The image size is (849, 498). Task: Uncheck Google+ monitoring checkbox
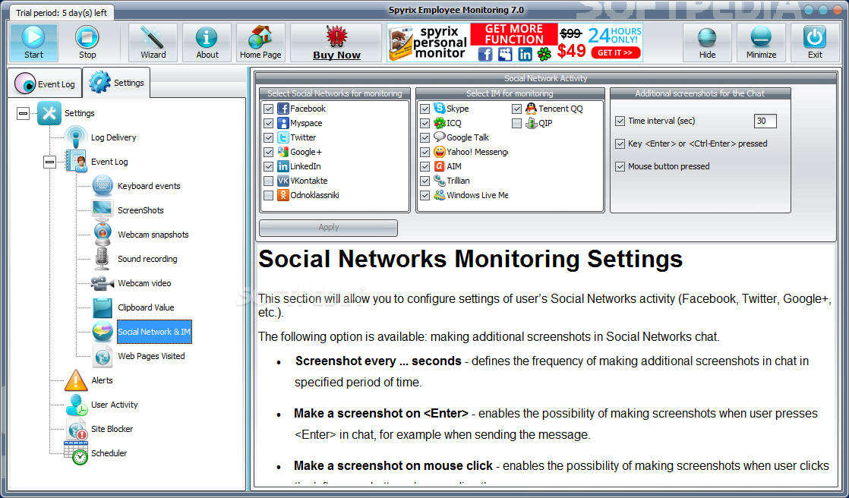pyautogui.click(x=268, y=152)
